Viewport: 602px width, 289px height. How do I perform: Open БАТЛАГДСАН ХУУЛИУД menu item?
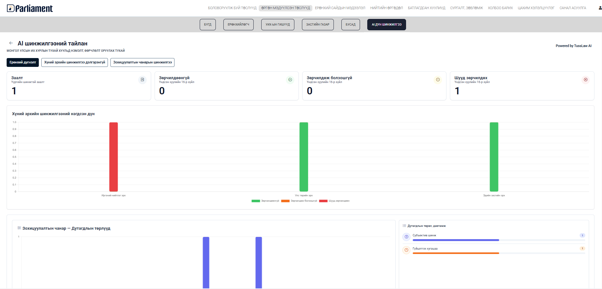pyautogui.click(x=427, y=8)
